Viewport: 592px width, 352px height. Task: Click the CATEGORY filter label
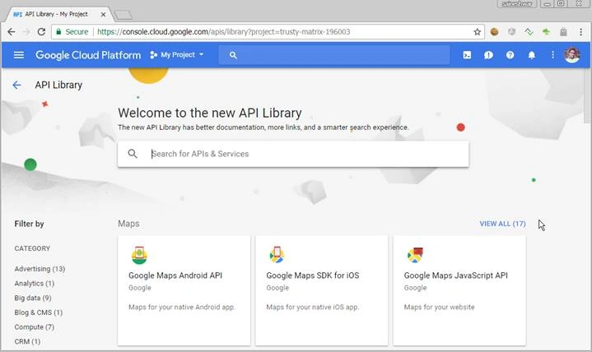click(x=32, y=248)
